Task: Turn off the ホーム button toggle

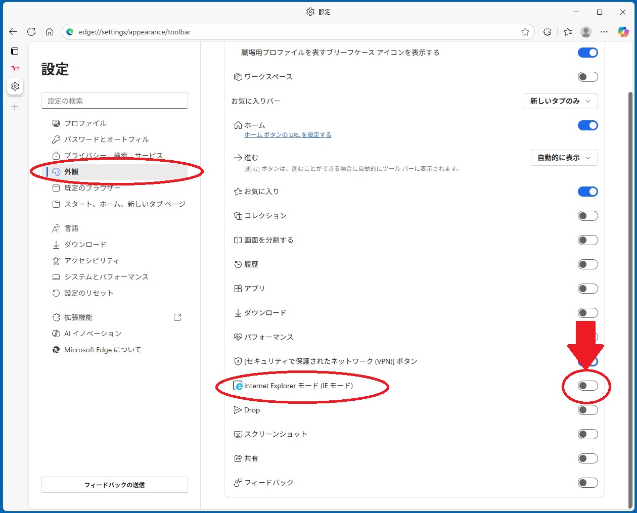Action: pos(587,125)
